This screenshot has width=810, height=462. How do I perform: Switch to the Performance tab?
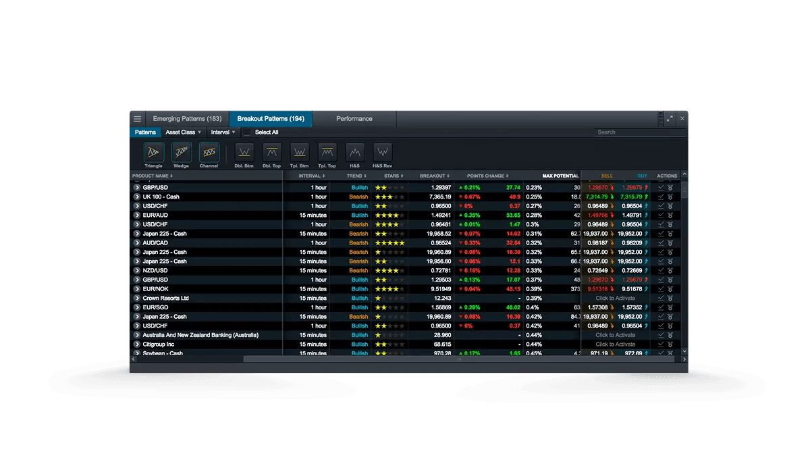pyautogui.click(x=355, y=118)
